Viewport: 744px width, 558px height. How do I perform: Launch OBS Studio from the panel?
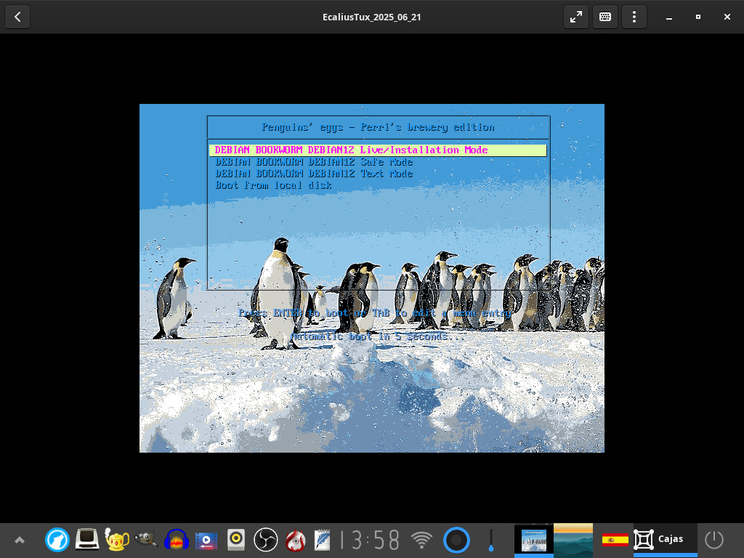coord(266,540)
